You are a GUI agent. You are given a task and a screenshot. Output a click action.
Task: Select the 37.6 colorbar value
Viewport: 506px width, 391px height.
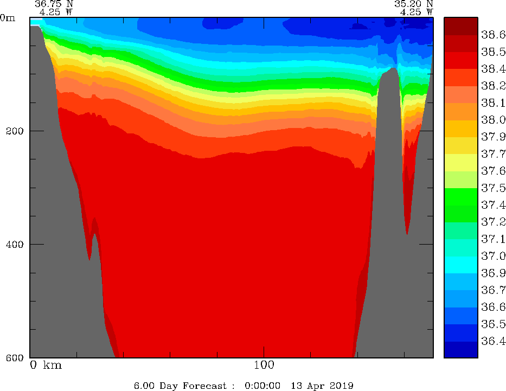click(x=493, y=171)
